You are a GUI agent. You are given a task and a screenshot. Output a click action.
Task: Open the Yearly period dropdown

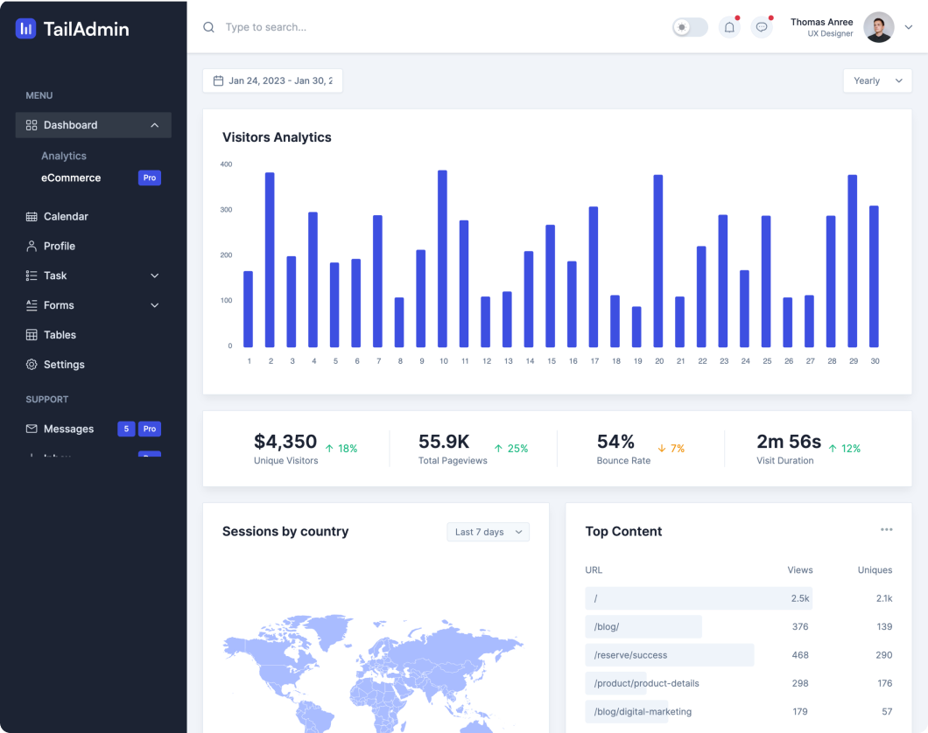876,80
